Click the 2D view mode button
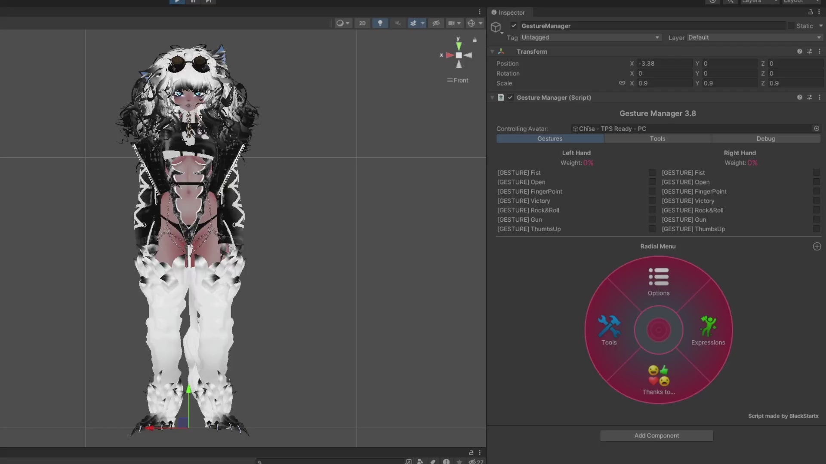Screen dimensions: 826x464 (x=362, y=23)
